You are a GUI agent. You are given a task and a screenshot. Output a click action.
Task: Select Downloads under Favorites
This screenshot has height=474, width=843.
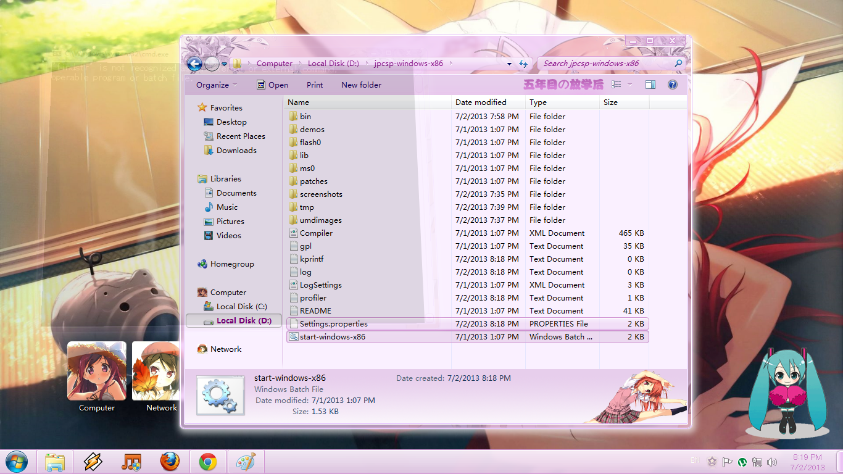pos(236,151)
